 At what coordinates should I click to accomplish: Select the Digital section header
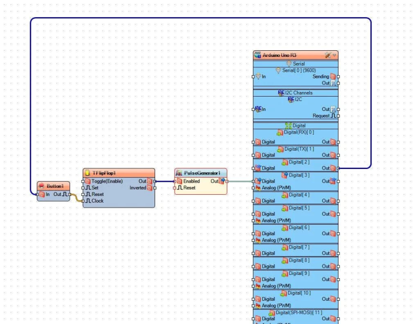[295, 125]
